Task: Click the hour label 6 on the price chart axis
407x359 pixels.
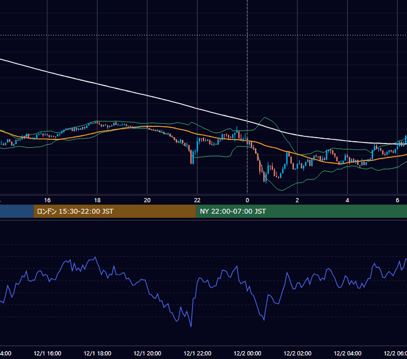Action: point(397,200)
